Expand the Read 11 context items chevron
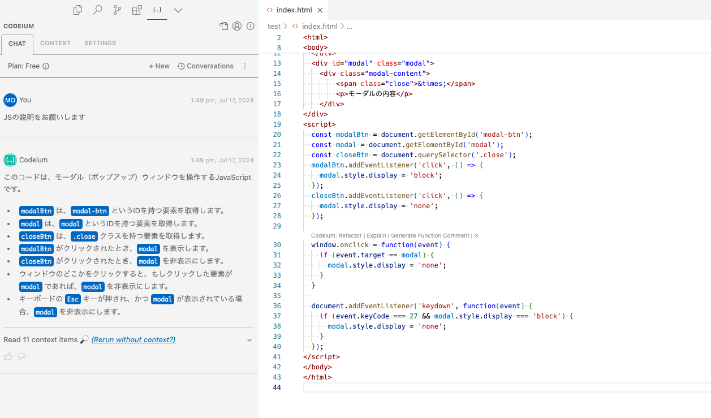Screen dimensions: 711x418 click(x=249, y=339)
